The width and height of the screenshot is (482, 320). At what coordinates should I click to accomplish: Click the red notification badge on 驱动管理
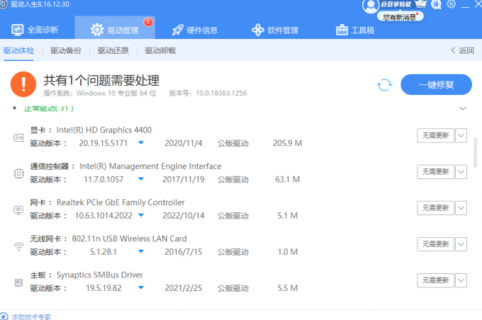148,22
